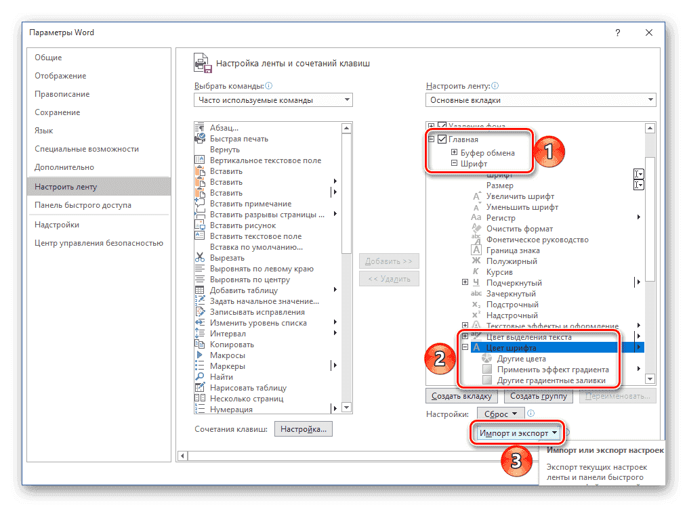Select the Вставка по умолчанию command
Viewport: 687px width, 507px height.
point(256,247)
